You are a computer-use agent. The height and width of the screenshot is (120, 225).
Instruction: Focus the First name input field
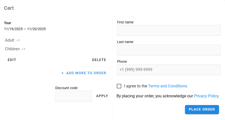(x=169, y=30)
